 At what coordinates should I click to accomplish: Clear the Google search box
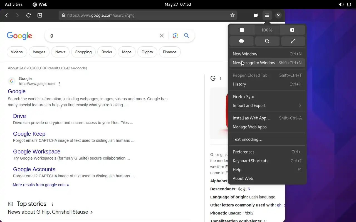pyautogui.click(x=162, y=36)
